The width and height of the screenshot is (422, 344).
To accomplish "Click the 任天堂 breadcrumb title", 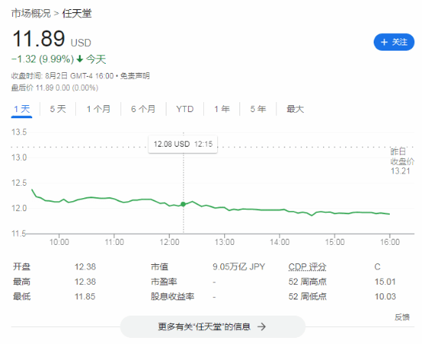I will pos(77,14).
